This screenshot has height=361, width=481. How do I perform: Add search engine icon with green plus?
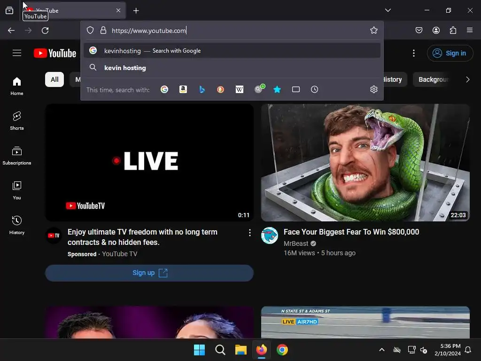click(x=259, y=89)
